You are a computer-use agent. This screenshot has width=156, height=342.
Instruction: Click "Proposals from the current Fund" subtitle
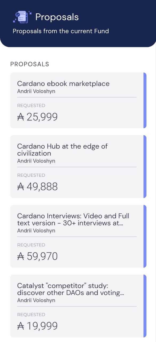pyautogui.click(x=61, y=31)
